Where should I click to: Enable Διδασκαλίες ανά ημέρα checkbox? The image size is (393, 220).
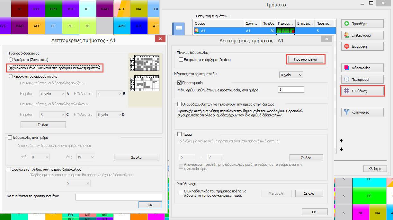pos(9,138)
